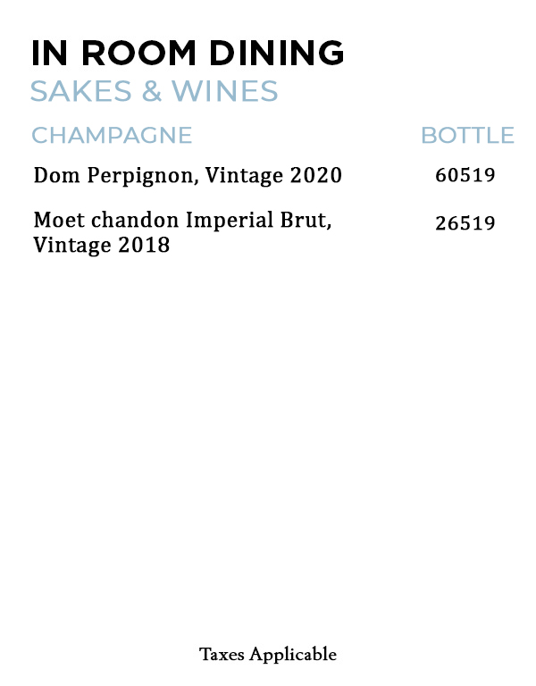Click the Vintage 2018 line
Image resolution: width=536 pixels, height=686 pixels.
tap(101, 245)
